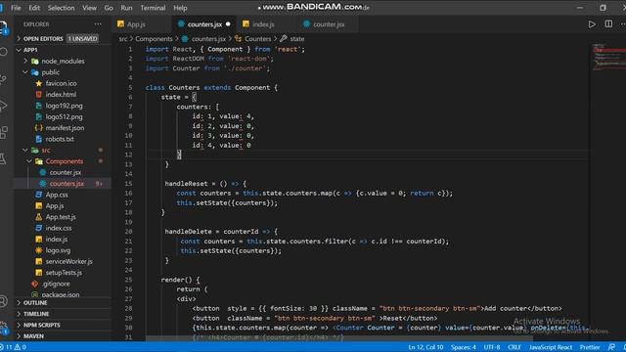Change CRLF end of line sequence
Image resolution: width=626 pixels, height=352 pixels.
(514, 347)
